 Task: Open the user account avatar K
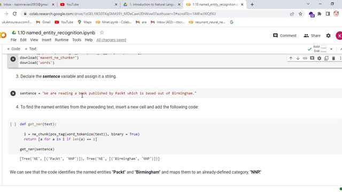tap(339, 36)
